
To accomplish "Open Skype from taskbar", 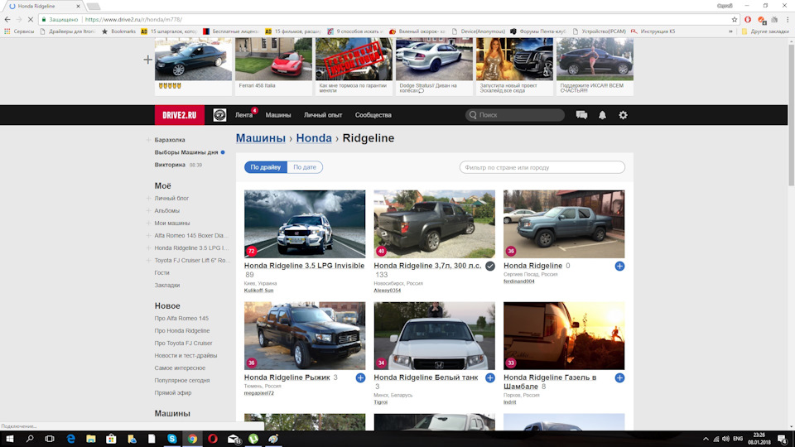I will [172, 439].
